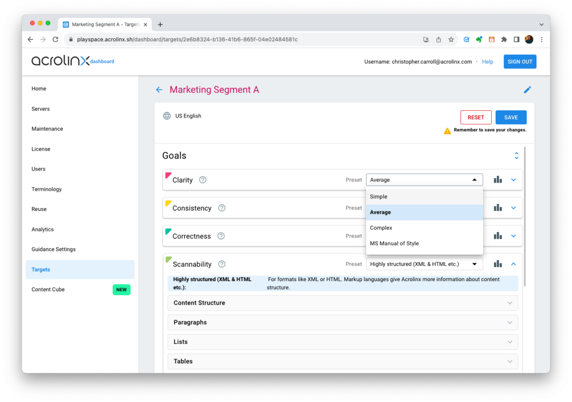
Task: Click the RESET button
Action: click(476, 117)
